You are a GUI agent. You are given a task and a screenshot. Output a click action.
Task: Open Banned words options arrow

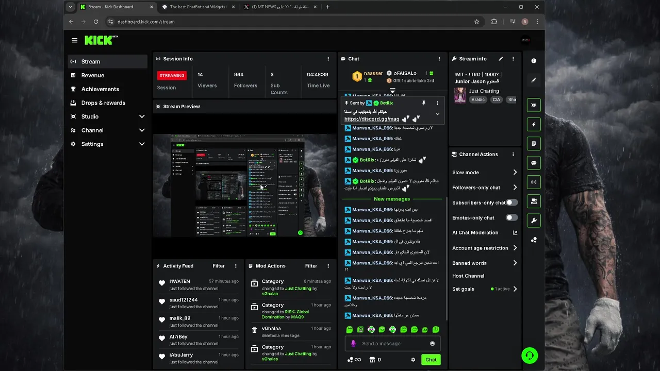coord(515,263)
